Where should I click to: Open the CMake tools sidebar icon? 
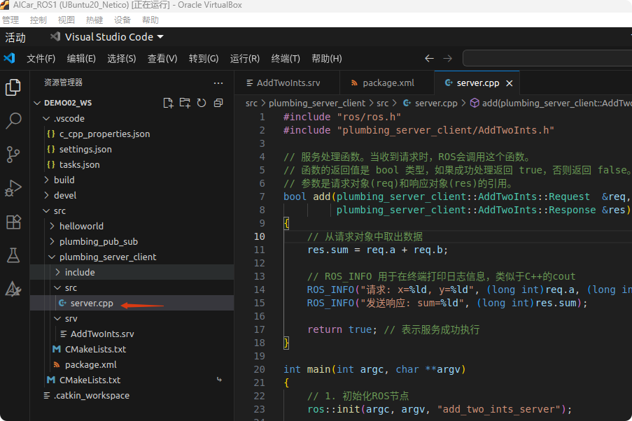pos(13,289)
